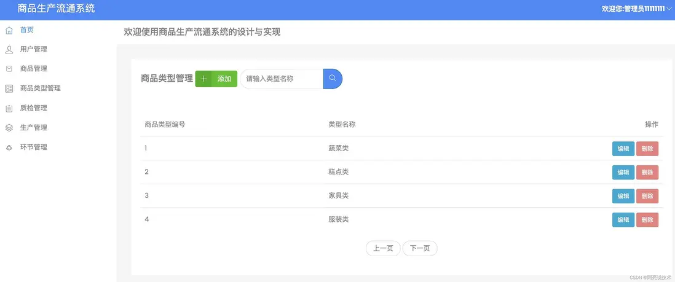
Task: Delete the 服装类 row
Action: (647, 220)
